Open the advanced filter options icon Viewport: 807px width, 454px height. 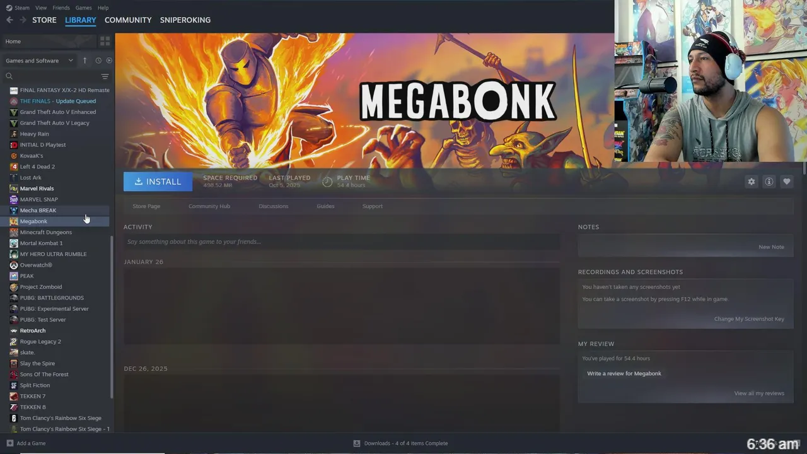pos(105,76)
